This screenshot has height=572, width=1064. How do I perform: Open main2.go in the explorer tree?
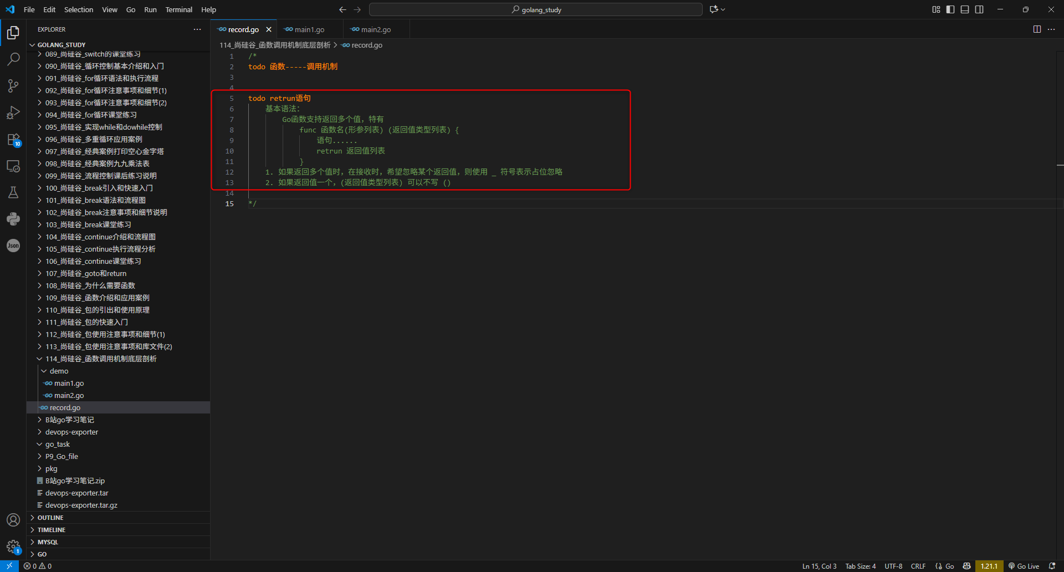pyautogui.click(x=119, y=395)
